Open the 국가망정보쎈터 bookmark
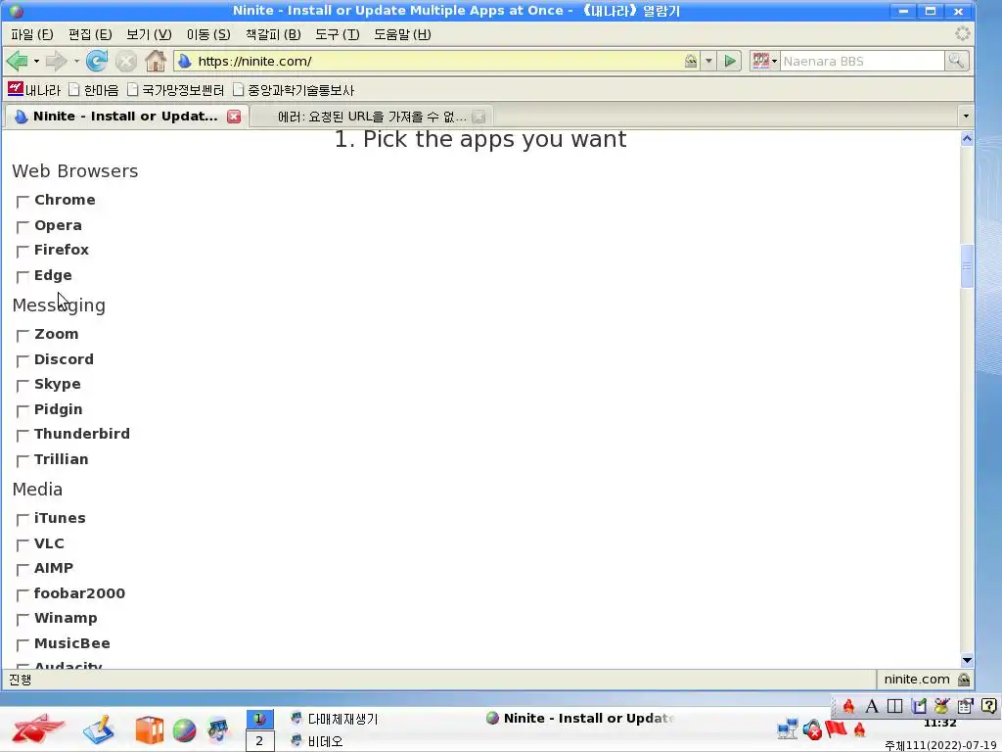The height and width of the screenshot is (752, 1002). coord(176,89)
